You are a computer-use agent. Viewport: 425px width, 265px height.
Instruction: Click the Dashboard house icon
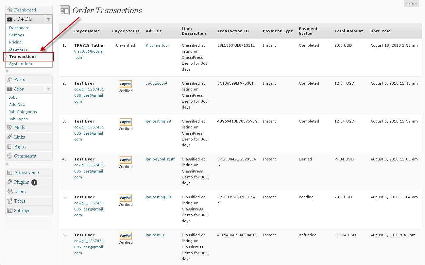[x=10, y=10]
